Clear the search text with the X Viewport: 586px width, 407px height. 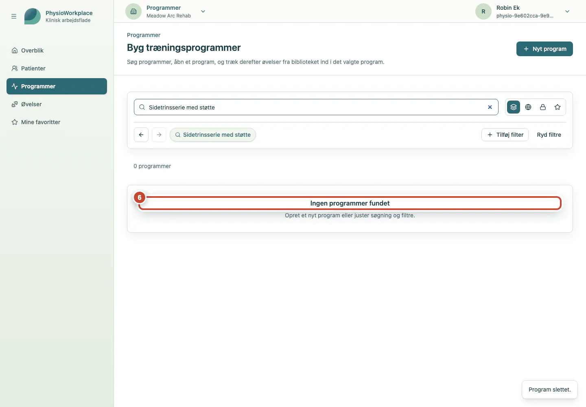point(490,107)
